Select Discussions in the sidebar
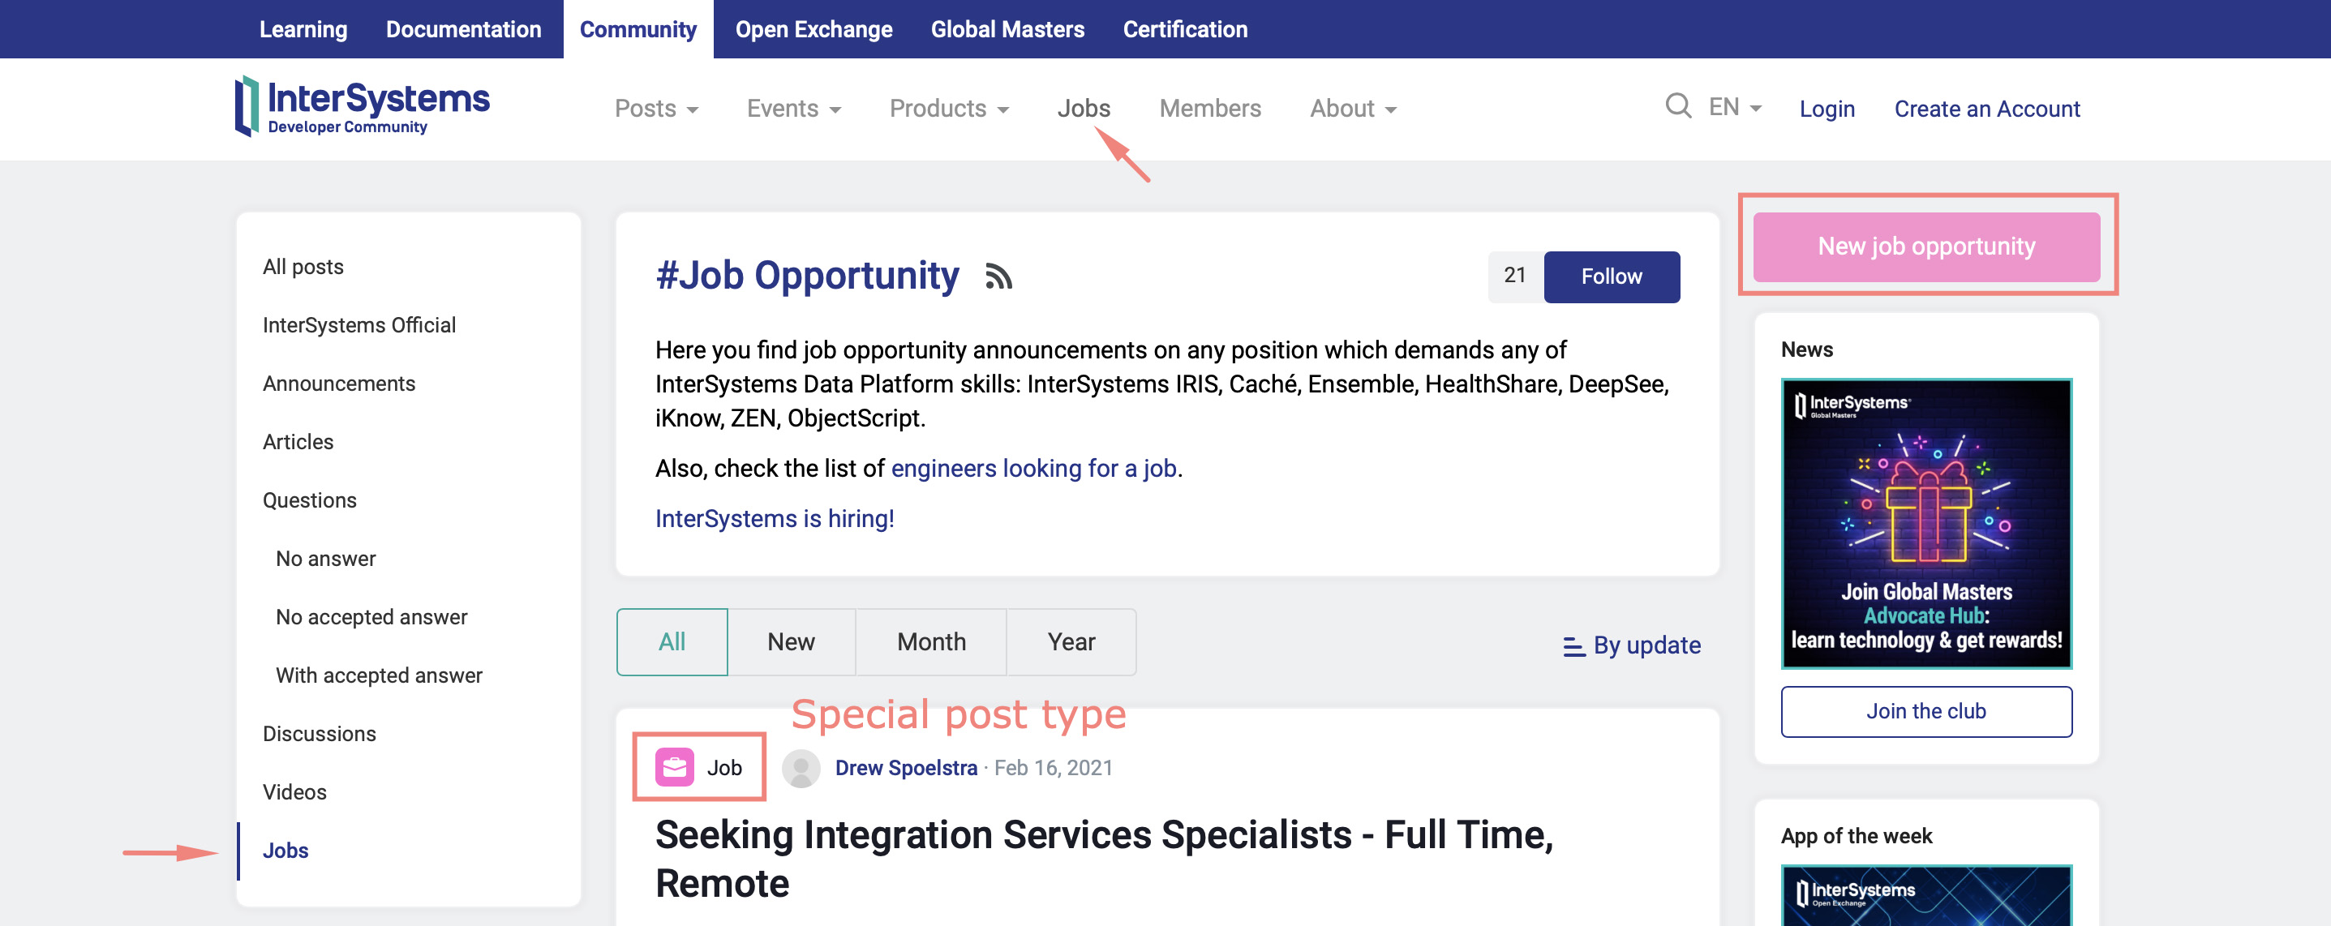The image size is (2331, 926). click(x=320, y=733)
